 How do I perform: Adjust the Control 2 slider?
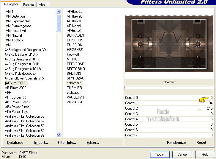pyautogui.click(x=169, y=108)
